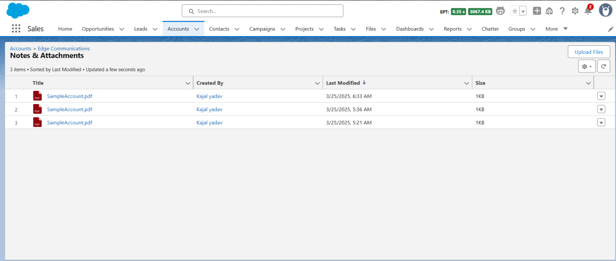Open the Edge Communications breadcrumb link
Viewport: 616px width, 261px height.
[x=64, y=48]
